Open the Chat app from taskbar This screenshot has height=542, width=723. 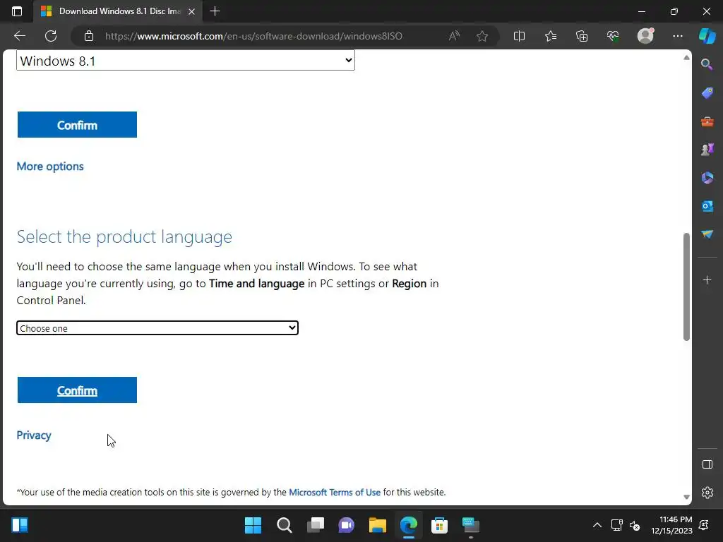[x=346, y=525]
